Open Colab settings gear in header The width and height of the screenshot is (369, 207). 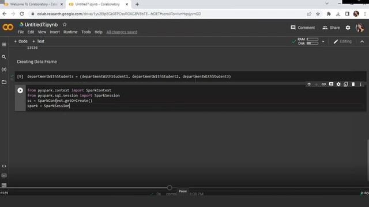(348, 28)
